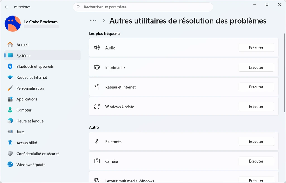Viewport: 286px width, 183px height.
Task: Click the Confidentialité et sécurité shield icon
Action: [x=10, y=154]
